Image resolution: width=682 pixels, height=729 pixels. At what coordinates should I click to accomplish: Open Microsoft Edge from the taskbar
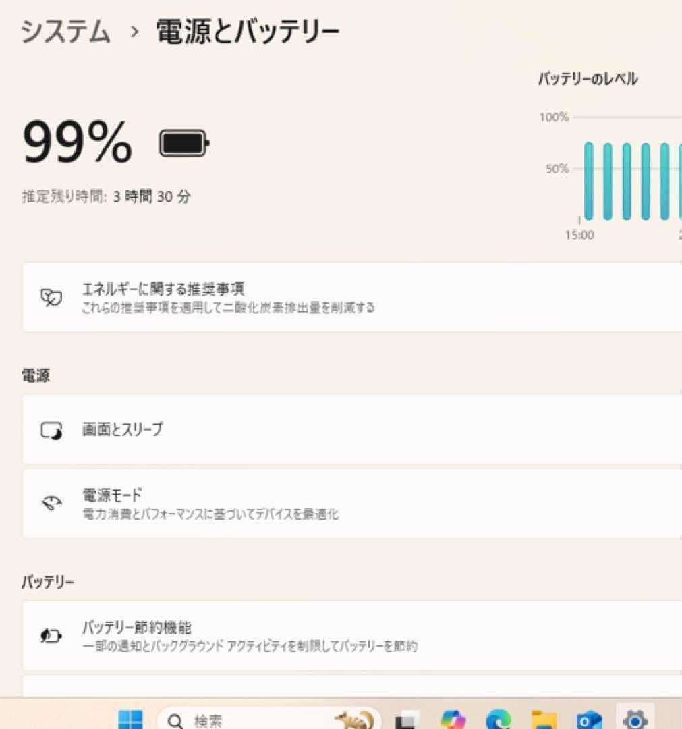pyautogui.click(x=499, y=720)
